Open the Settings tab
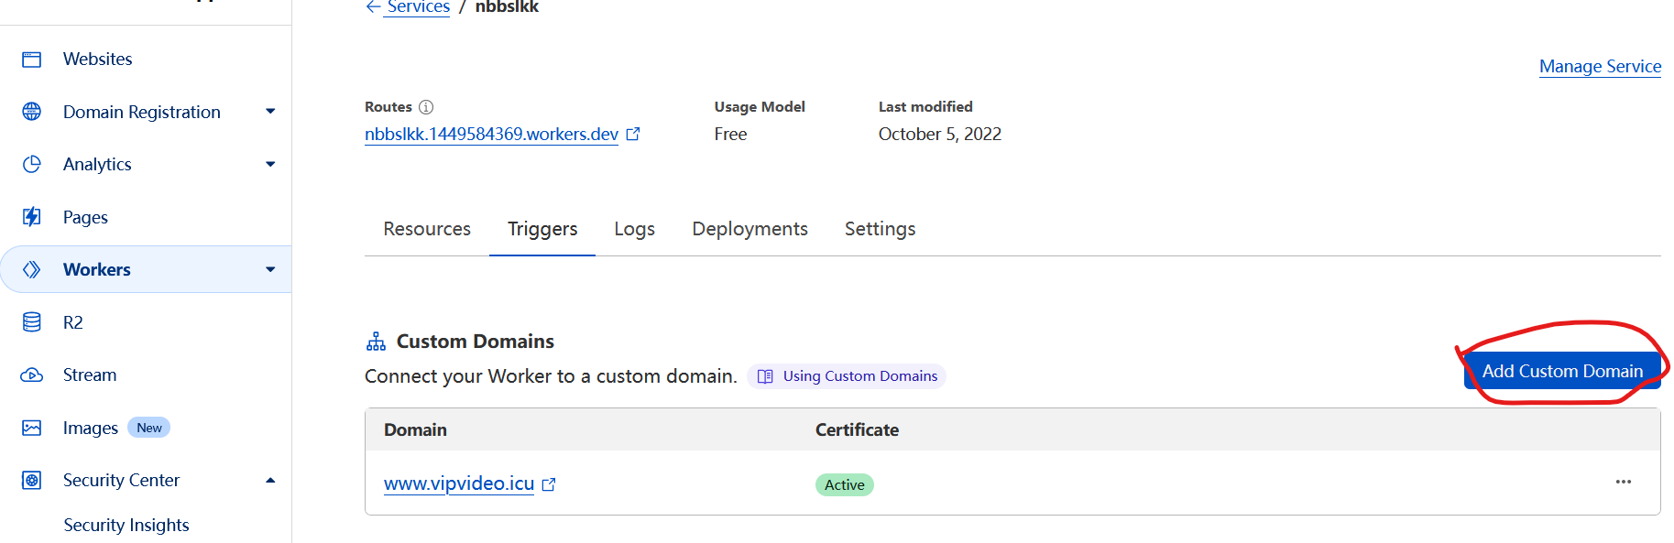The height and width of the screenshot is (543, 1674). pos(880,229)
